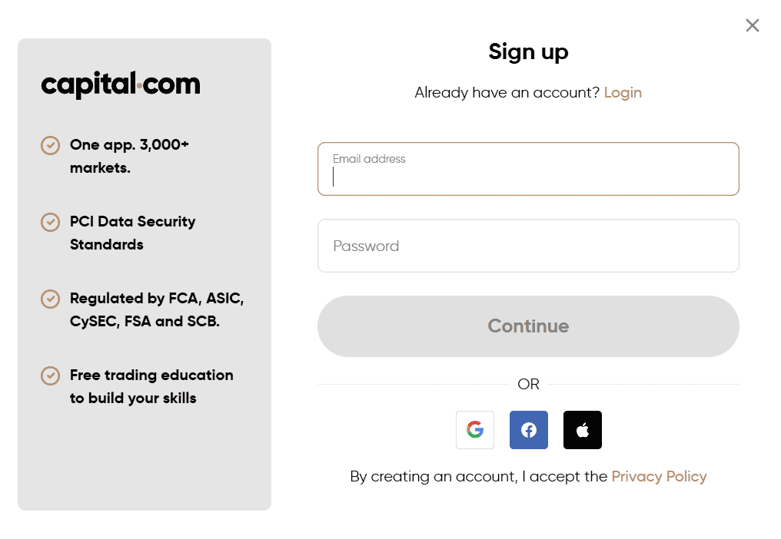Screen dimensions: 781x539
Task: Click the 'By creating an account' disclaimer text
Action: [x=477, y=476]
